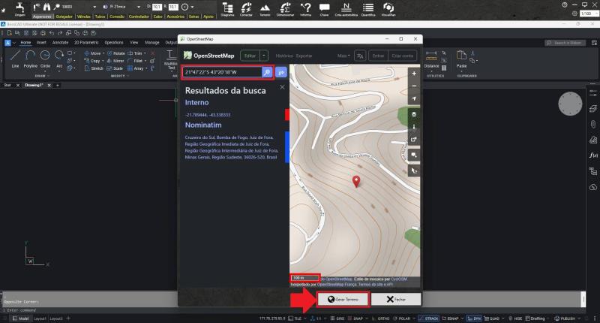Expand the Editar dropdown arrow
The height and width of the screenshot is (323, 600).
[x=264, y=56]
